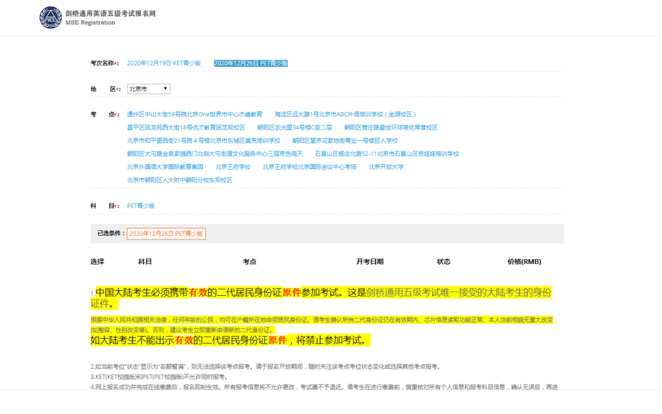
Task: Choose test center 朝阳区望京花家地街商业一号楼巨人学校
Action: point(345,140)
